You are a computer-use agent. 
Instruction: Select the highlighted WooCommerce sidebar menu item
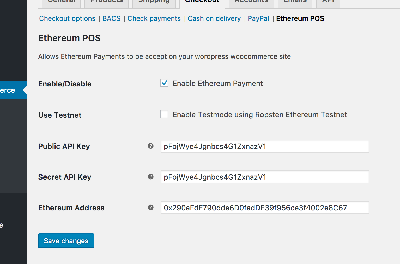click(x=10, y=90)
